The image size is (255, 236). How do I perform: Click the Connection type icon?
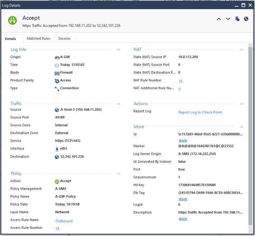tap(57, 89)
